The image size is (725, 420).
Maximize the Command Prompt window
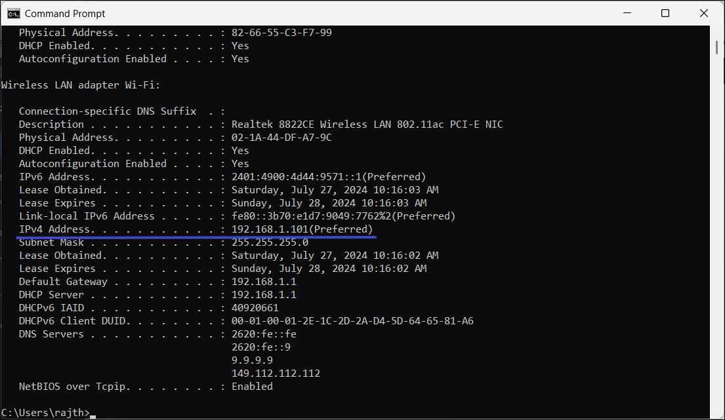[665, 13]
